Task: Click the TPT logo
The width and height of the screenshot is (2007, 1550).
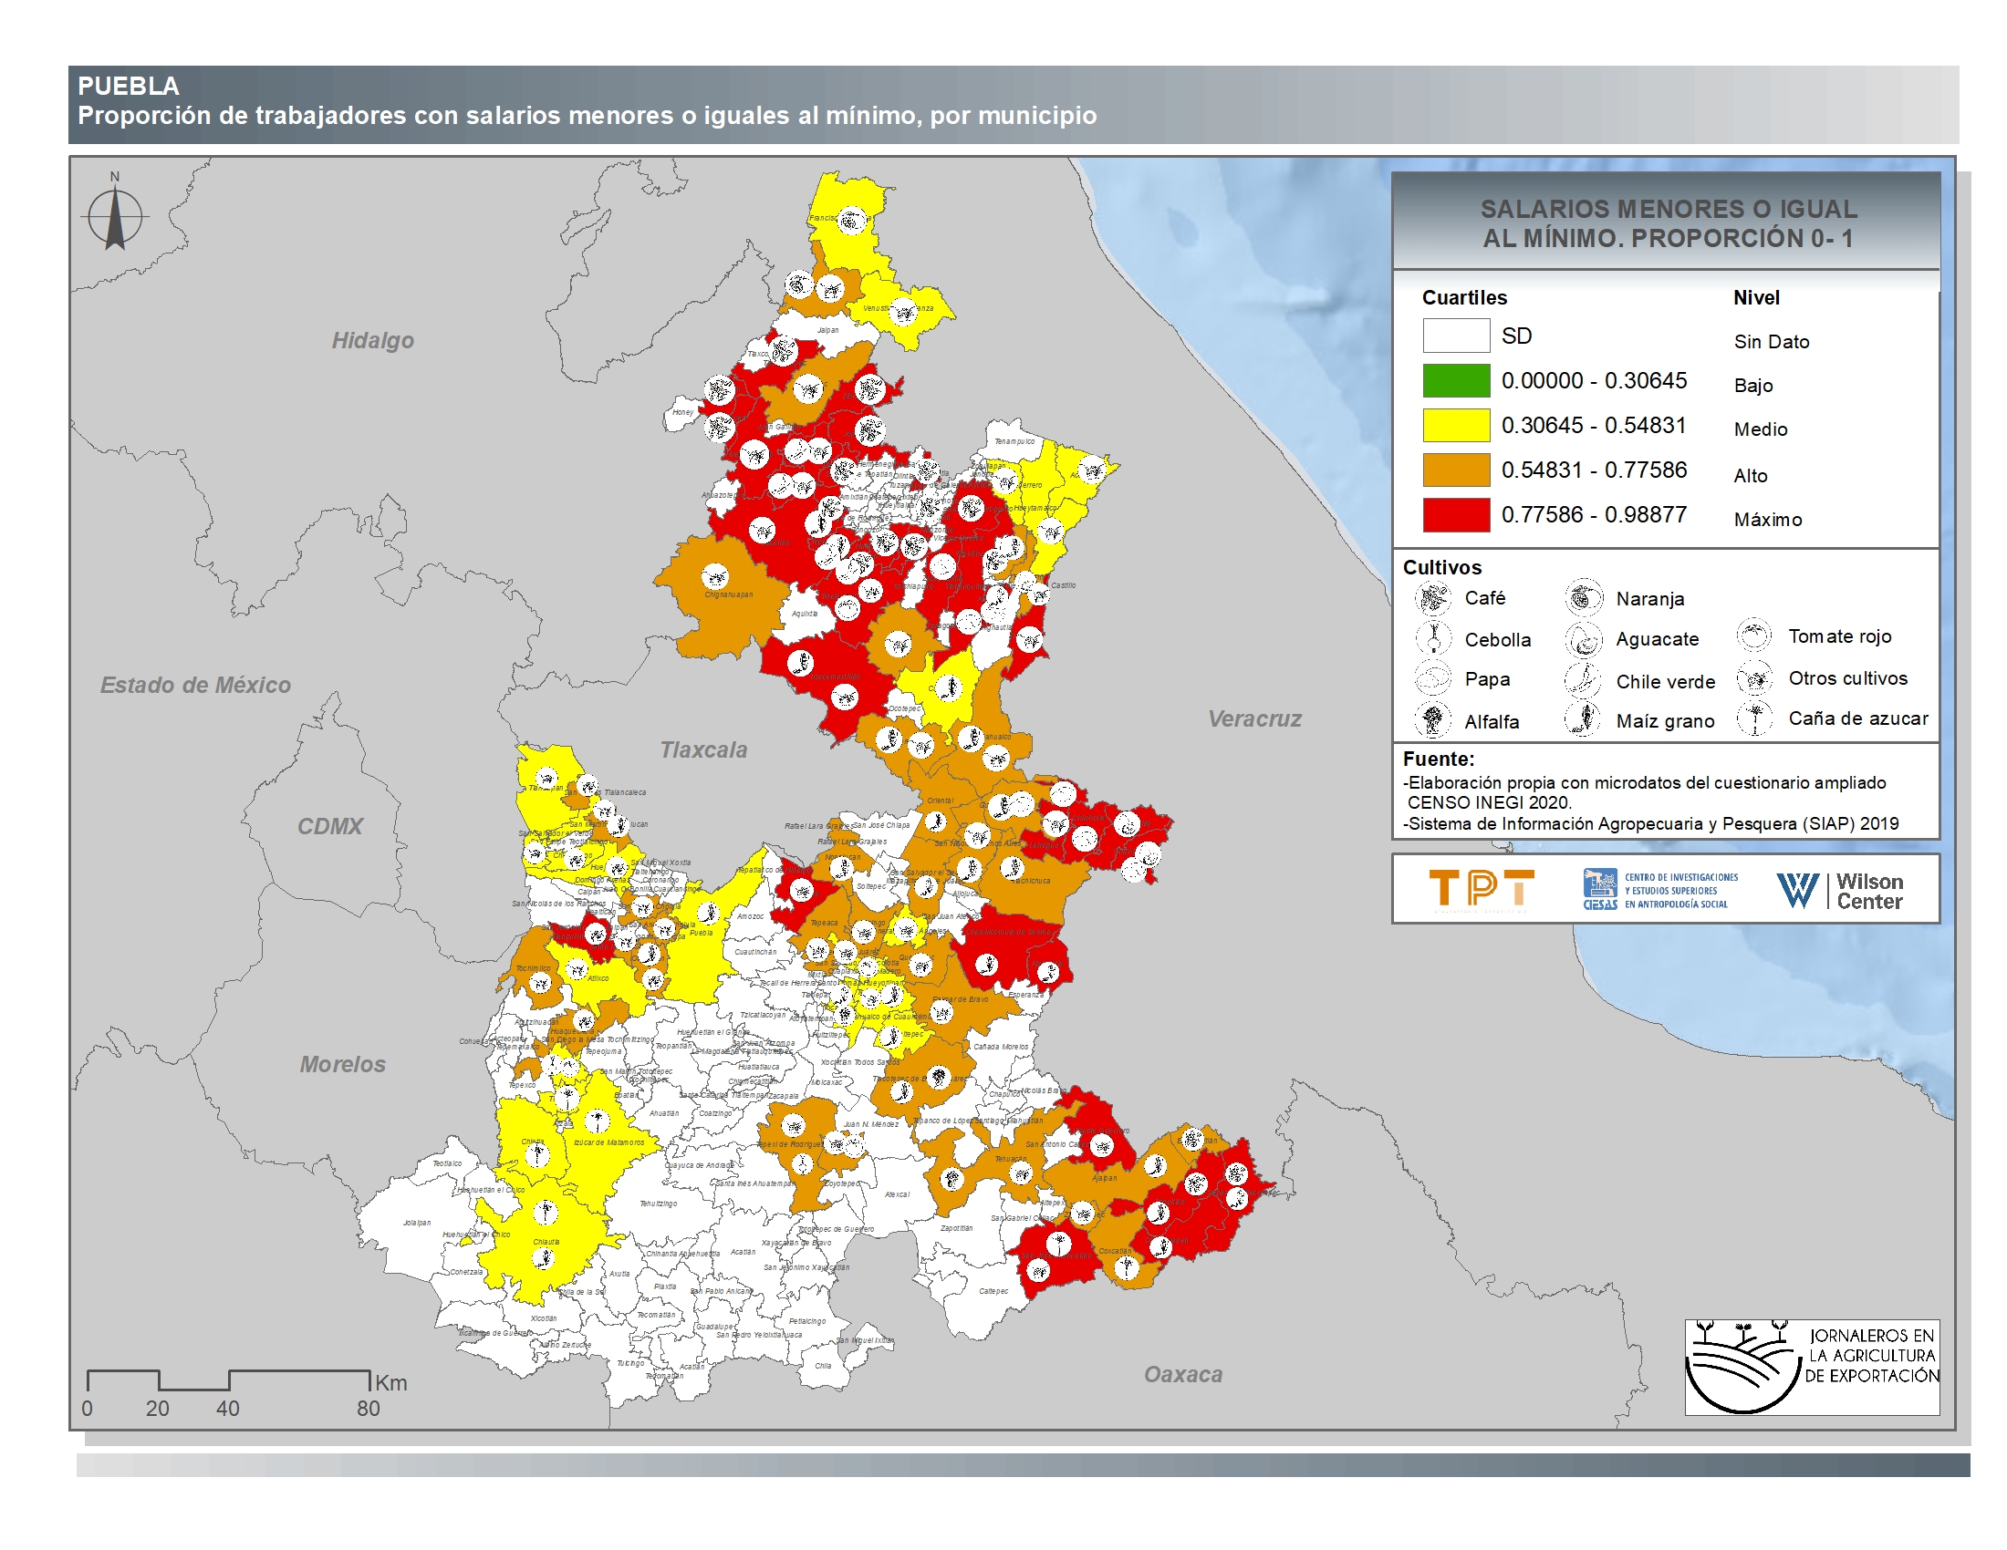Action: click(x=1482, y=889)
